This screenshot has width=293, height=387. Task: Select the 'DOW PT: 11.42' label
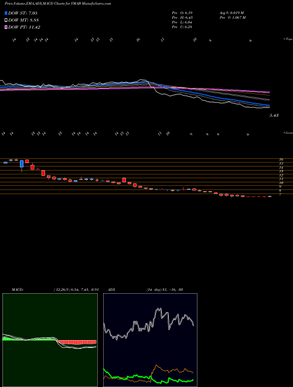pos(24,27)
